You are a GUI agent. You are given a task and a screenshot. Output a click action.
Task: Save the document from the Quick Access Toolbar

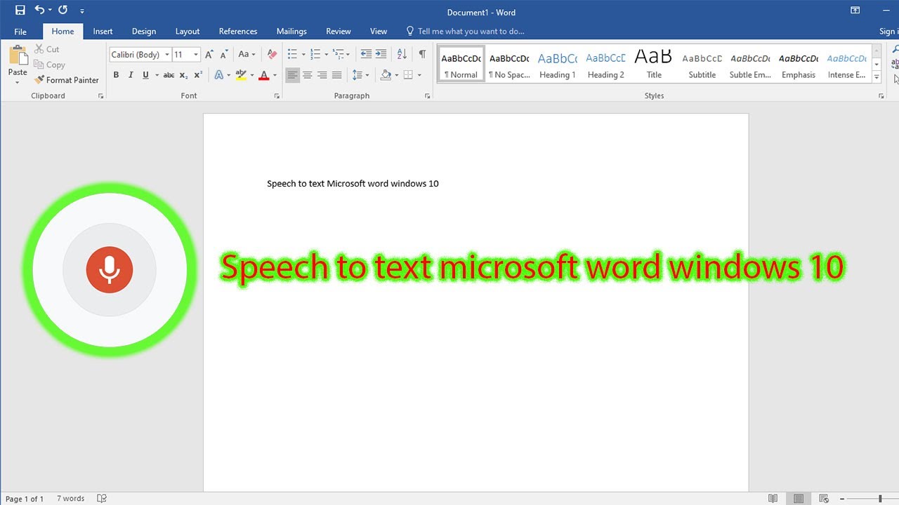[20, 11]
